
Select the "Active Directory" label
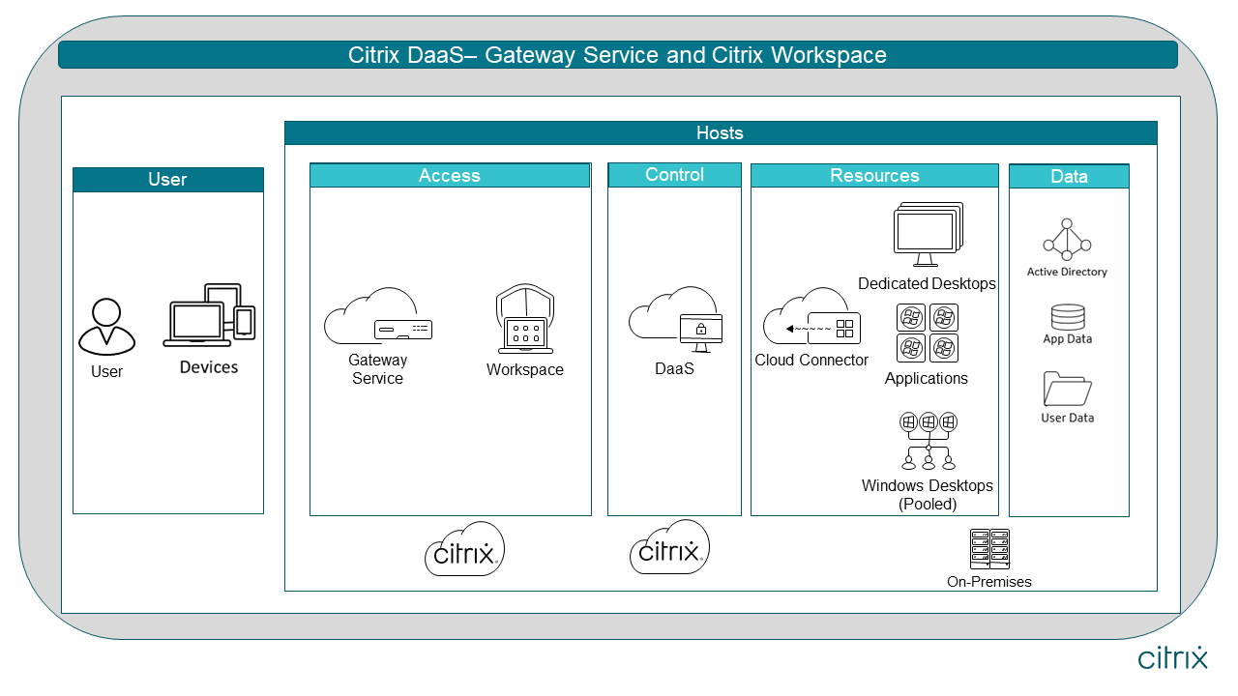pyautogui.click(x=1067, y=273)
